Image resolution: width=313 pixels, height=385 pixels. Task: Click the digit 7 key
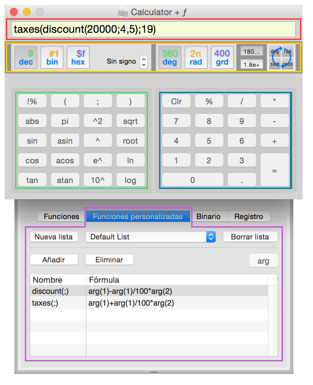click(176, 121)
